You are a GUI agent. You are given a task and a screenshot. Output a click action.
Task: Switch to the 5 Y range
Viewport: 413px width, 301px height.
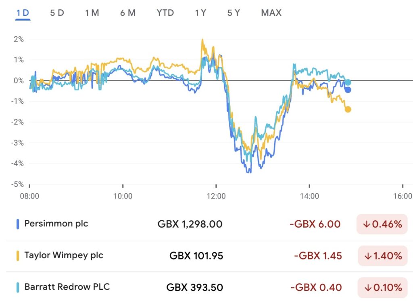click(x=234, y=13)
